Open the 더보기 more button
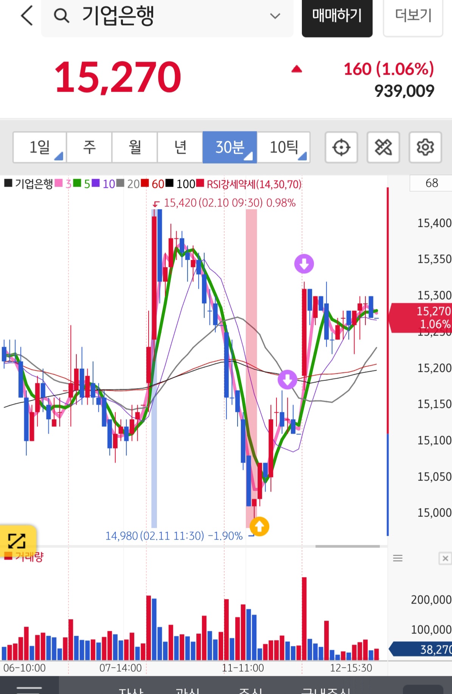 point(413,16)
